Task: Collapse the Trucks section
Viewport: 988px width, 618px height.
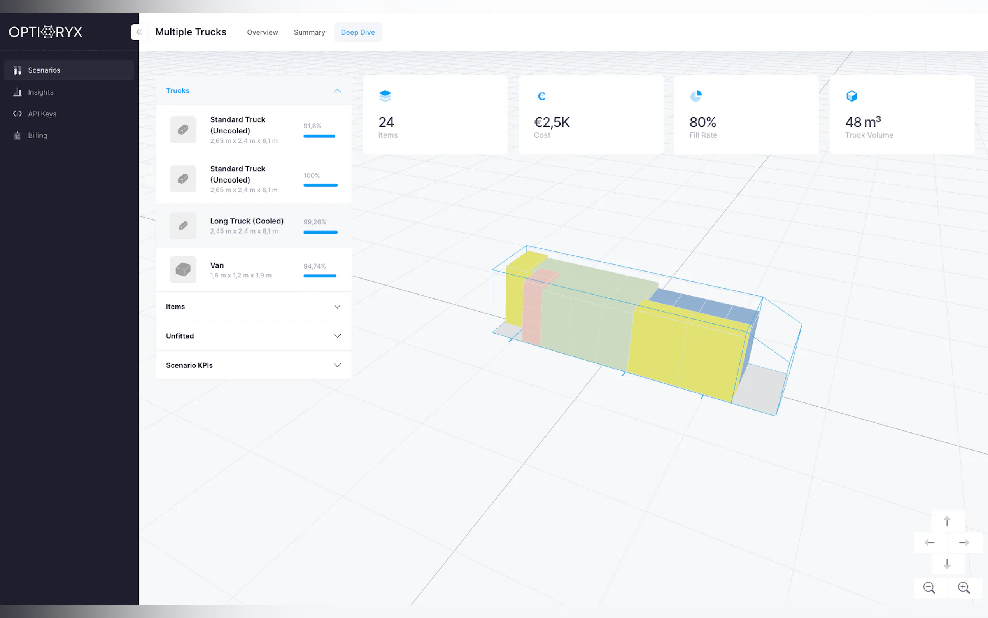Action: [x=337, y=90]
